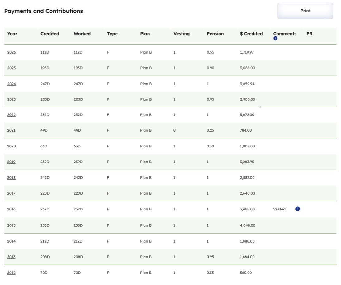Select the 0.30 pension value

click(210, 146)
